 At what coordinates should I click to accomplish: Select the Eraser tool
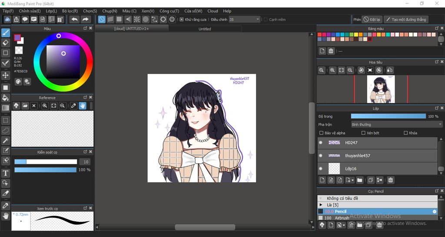tap(5, 43)
